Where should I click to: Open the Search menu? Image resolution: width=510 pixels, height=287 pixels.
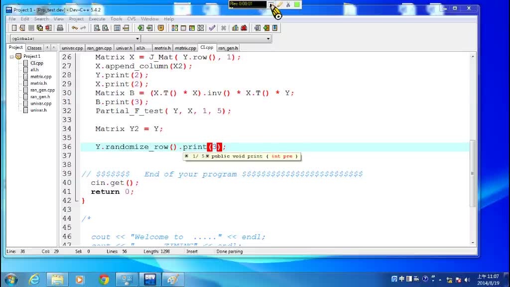[x=41, y=19]
